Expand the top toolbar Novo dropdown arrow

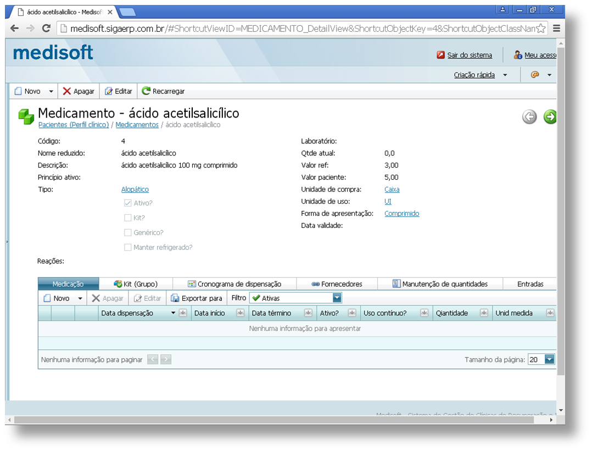click(51, 91)
